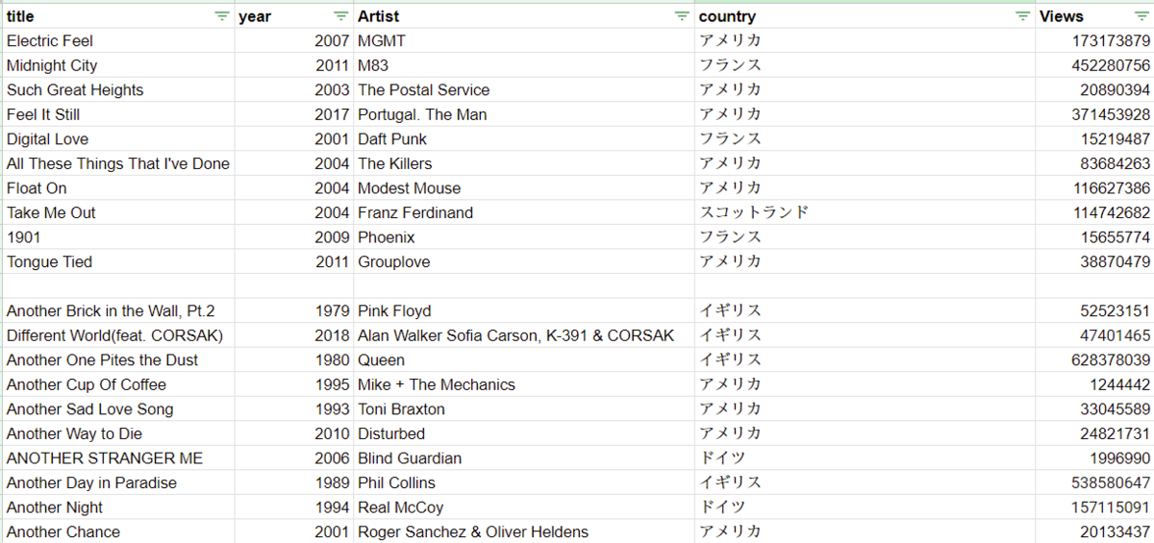Open the Views column filter icon
This screenshot has width=1154, height=543.
[1141, 16]
